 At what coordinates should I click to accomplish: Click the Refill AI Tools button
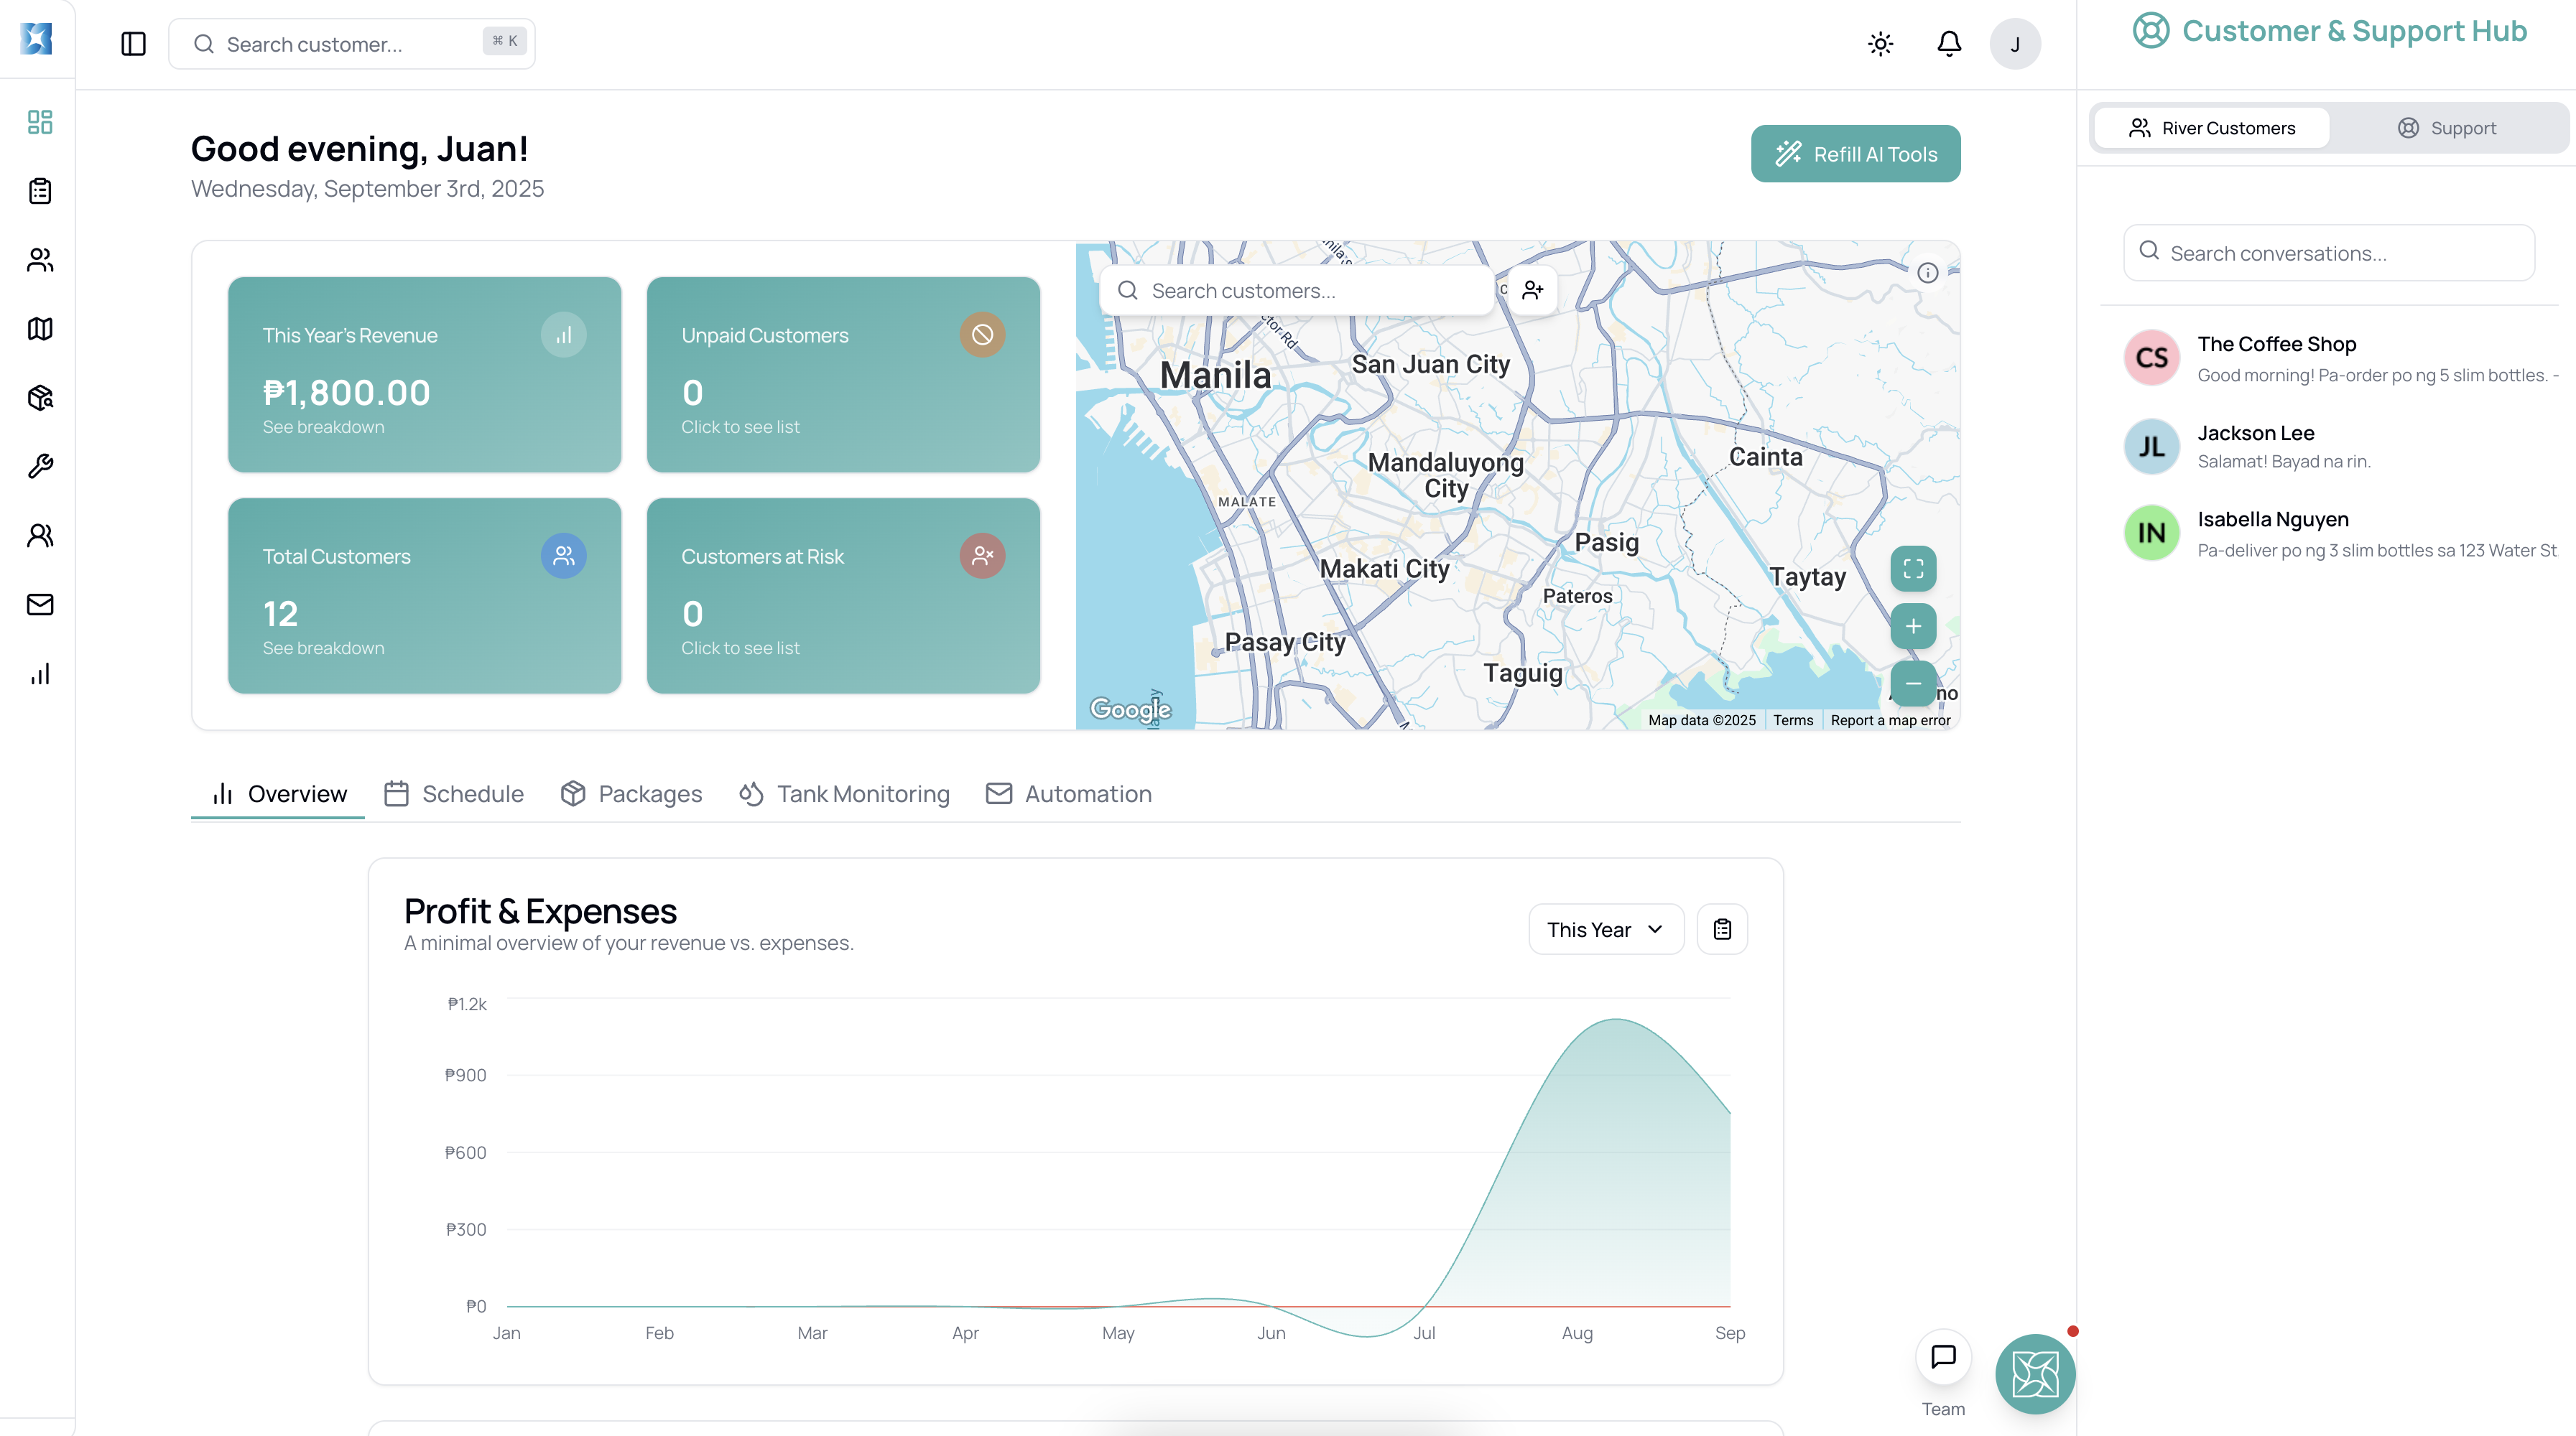click(1855, 154)
